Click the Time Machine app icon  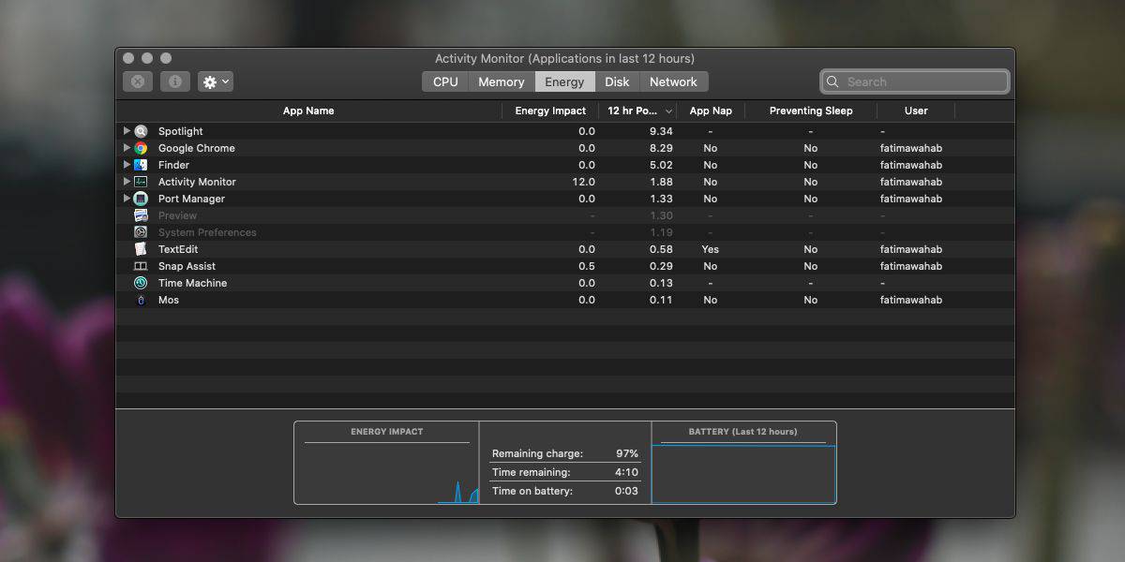[141, 283]
